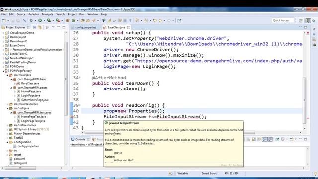Click the Save All toolbar icon
Viewport: 318px width, 179px height.
tap(18, 20)
